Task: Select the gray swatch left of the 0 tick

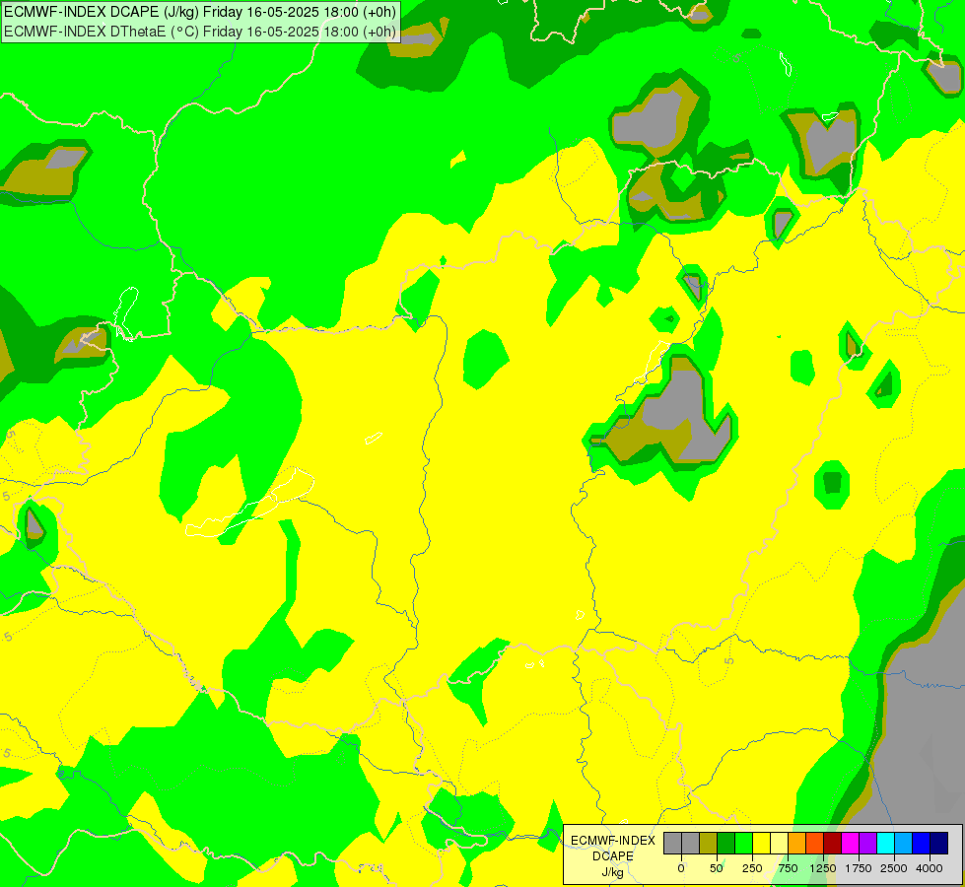Action: coord(672,844)
